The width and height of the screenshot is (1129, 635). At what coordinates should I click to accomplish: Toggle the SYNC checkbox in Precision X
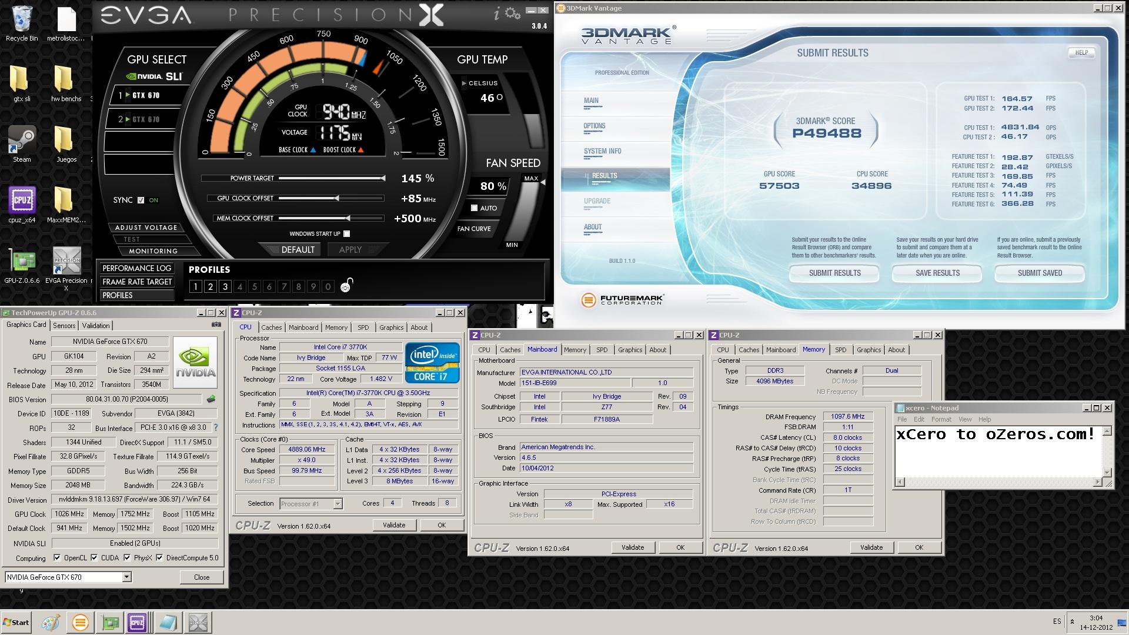tap(141, 200)
